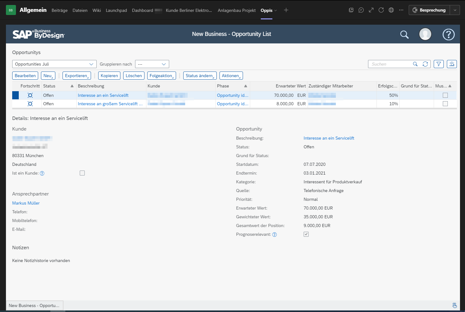
Task: Open the user profile avatar
Action: (x=425, y=34)
